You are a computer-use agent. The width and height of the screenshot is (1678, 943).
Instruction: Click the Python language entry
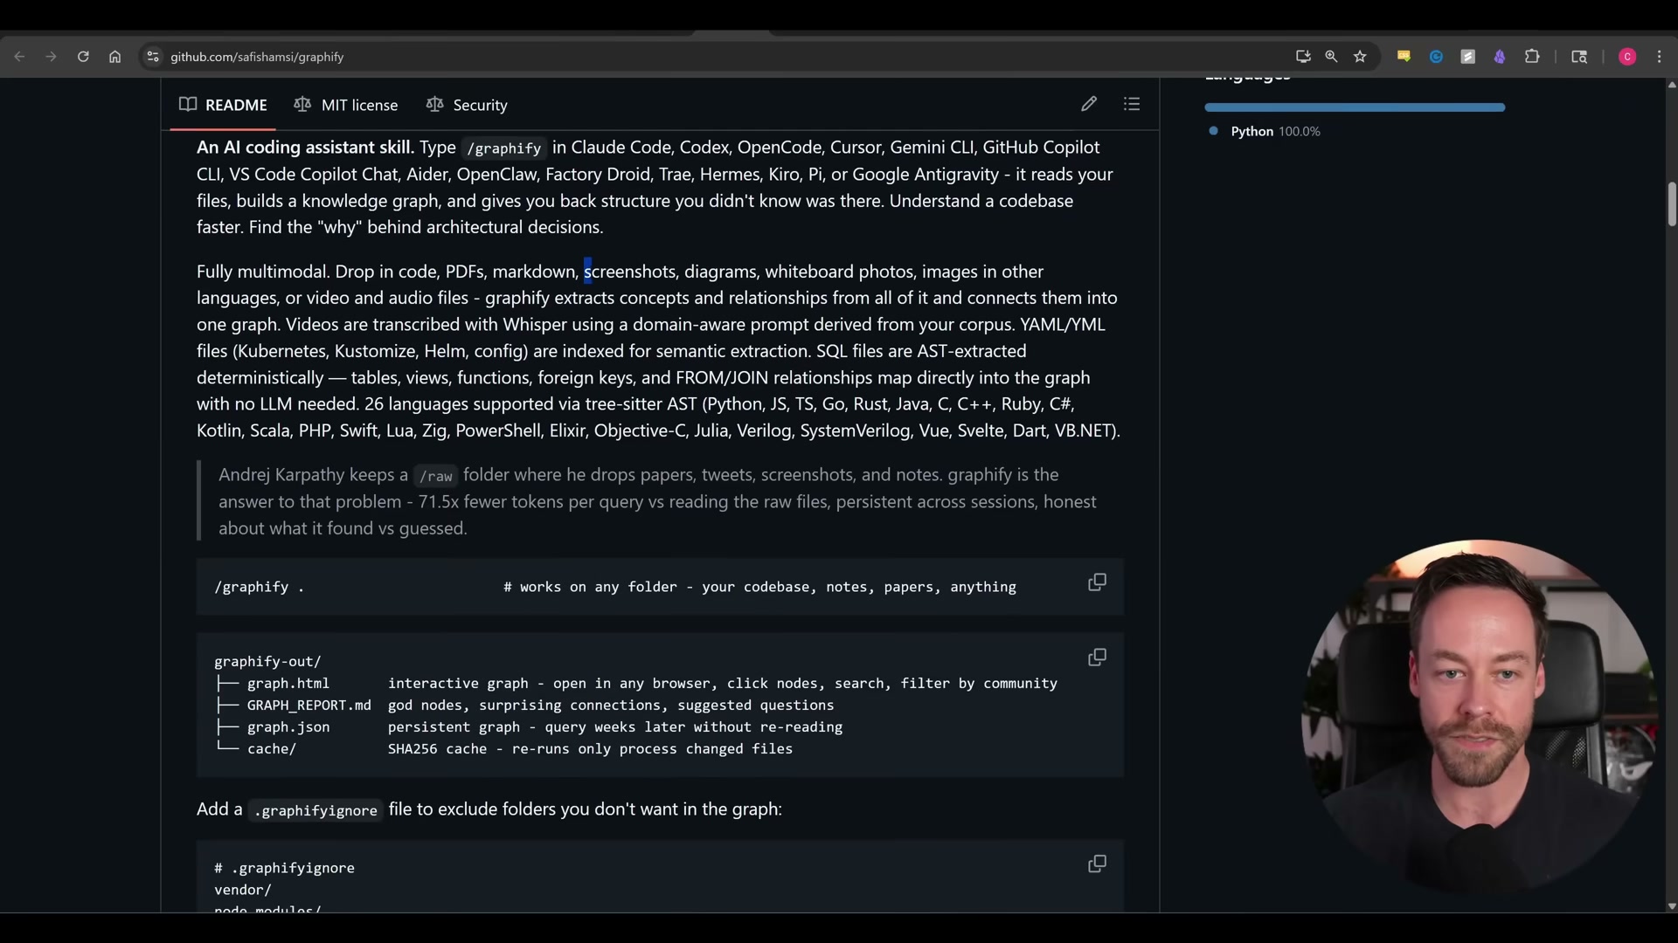[1265, 131]
